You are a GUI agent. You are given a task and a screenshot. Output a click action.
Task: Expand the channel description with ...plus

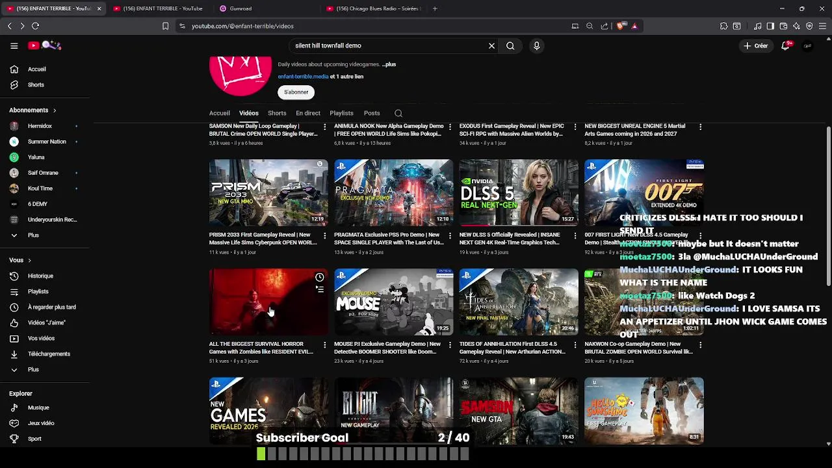point(389,64)
